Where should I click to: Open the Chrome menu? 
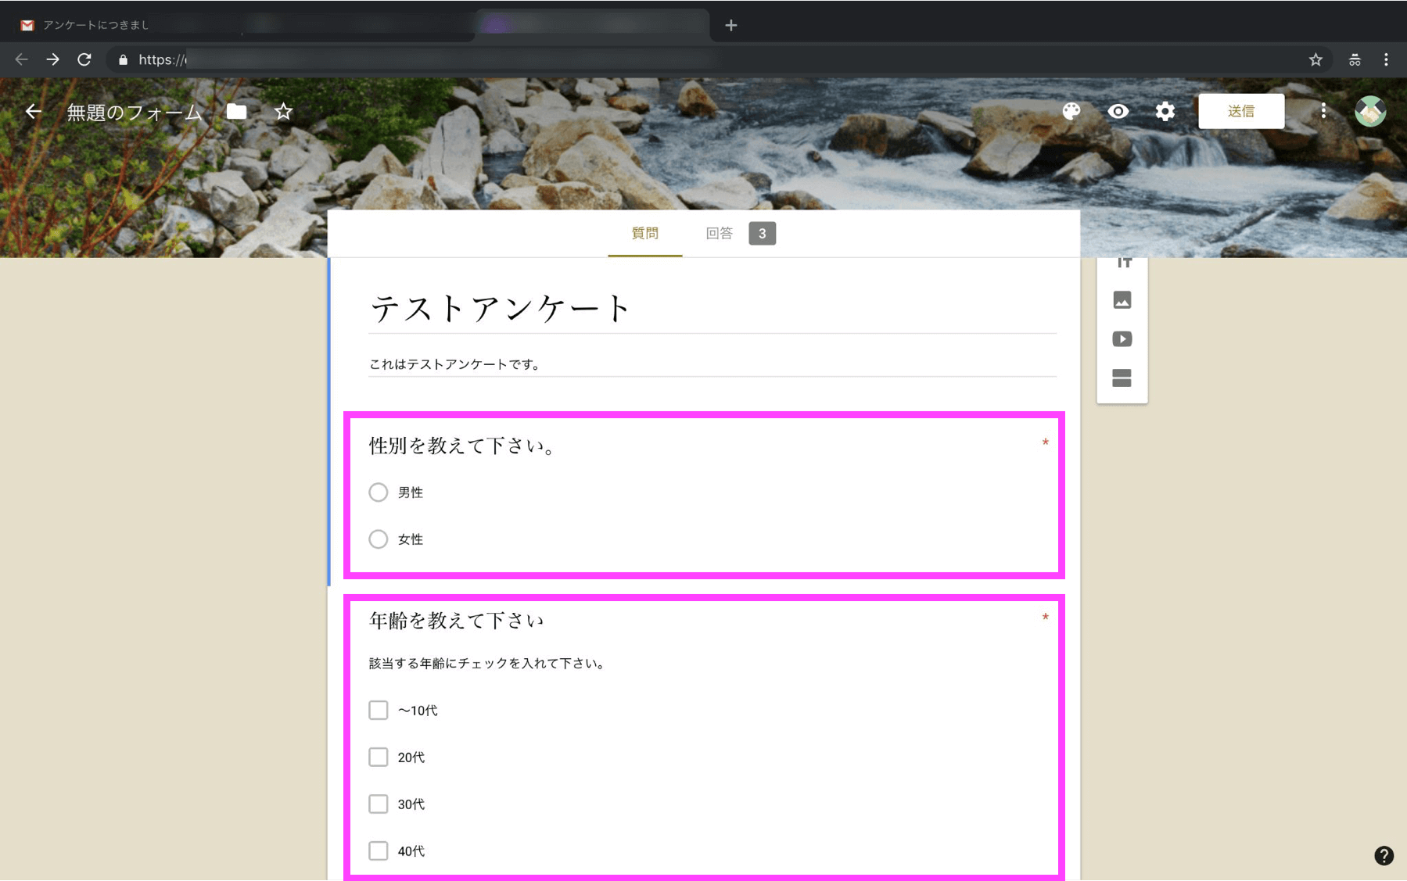[1386, 59]
